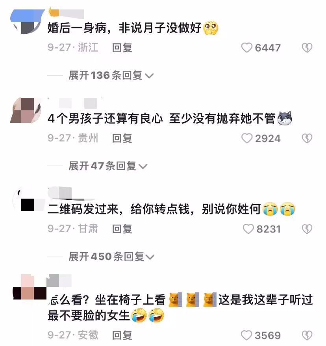Expand 展开47条回复 replies
The height and width of the screenshot is (346, 326).
[x=108, y=166]
